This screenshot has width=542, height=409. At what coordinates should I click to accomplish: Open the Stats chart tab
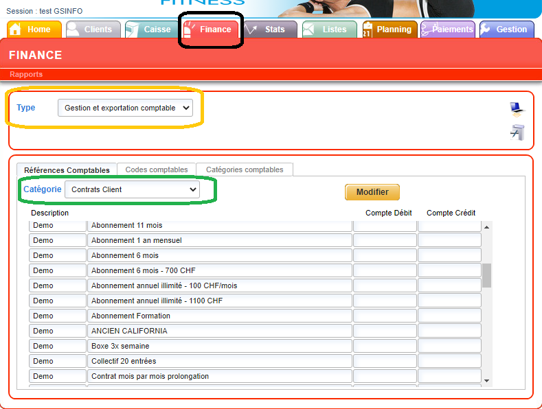271,30
